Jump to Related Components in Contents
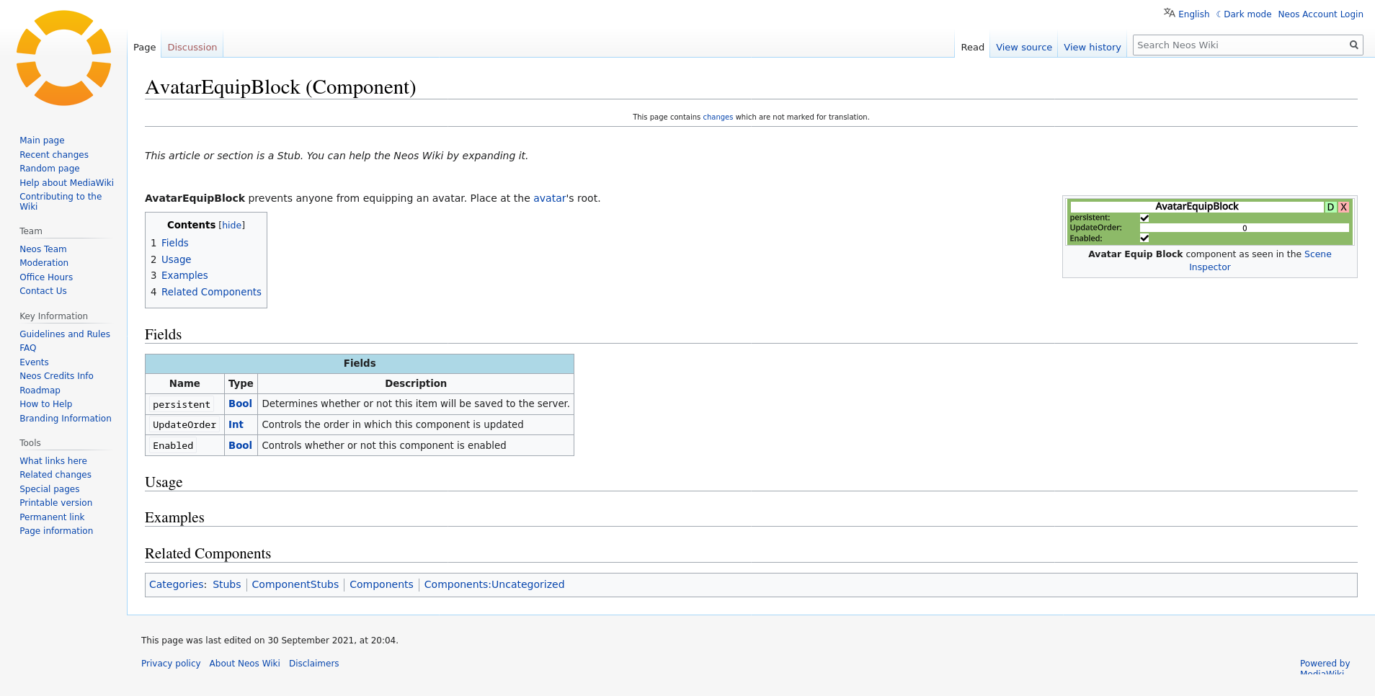 211,292
